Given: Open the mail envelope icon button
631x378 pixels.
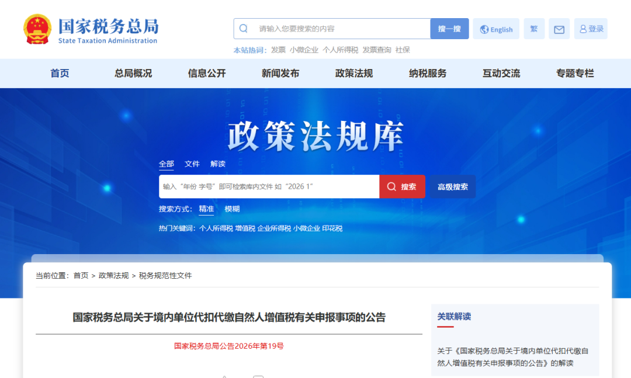Looking at the screenshot, I should click(559, 29).
